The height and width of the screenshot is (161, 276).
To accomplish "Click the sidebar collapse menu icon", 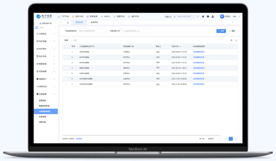I will pos(37,28).
